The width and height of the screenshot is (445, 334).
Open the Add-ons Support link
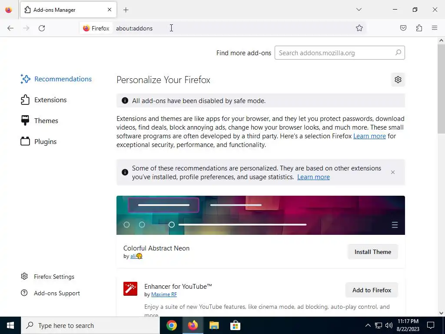pos(50,293)
